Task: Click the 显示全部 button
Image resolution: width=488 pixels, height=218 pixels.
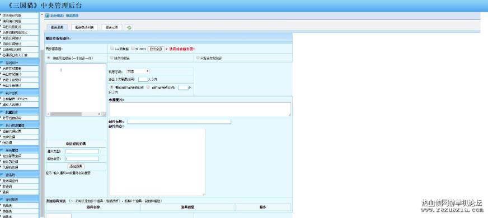Action: [x=156, y=49]
